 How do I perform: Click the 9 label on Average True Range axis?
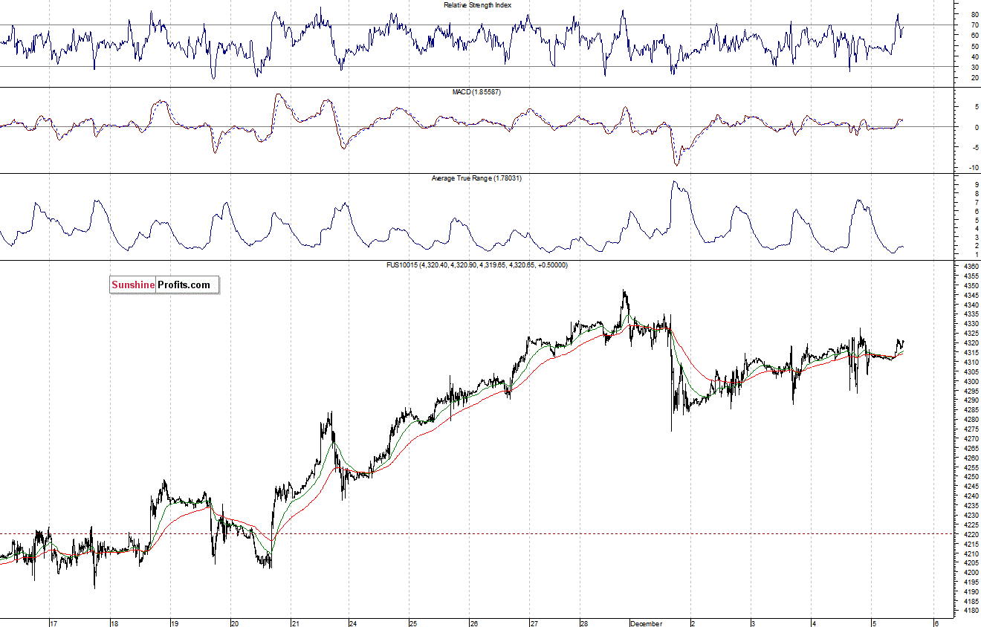coord(976,185)
